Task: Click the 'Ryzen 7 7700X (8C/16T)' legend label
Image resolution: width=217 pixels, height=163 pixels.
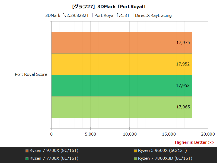Action: (x=54, y=158)
